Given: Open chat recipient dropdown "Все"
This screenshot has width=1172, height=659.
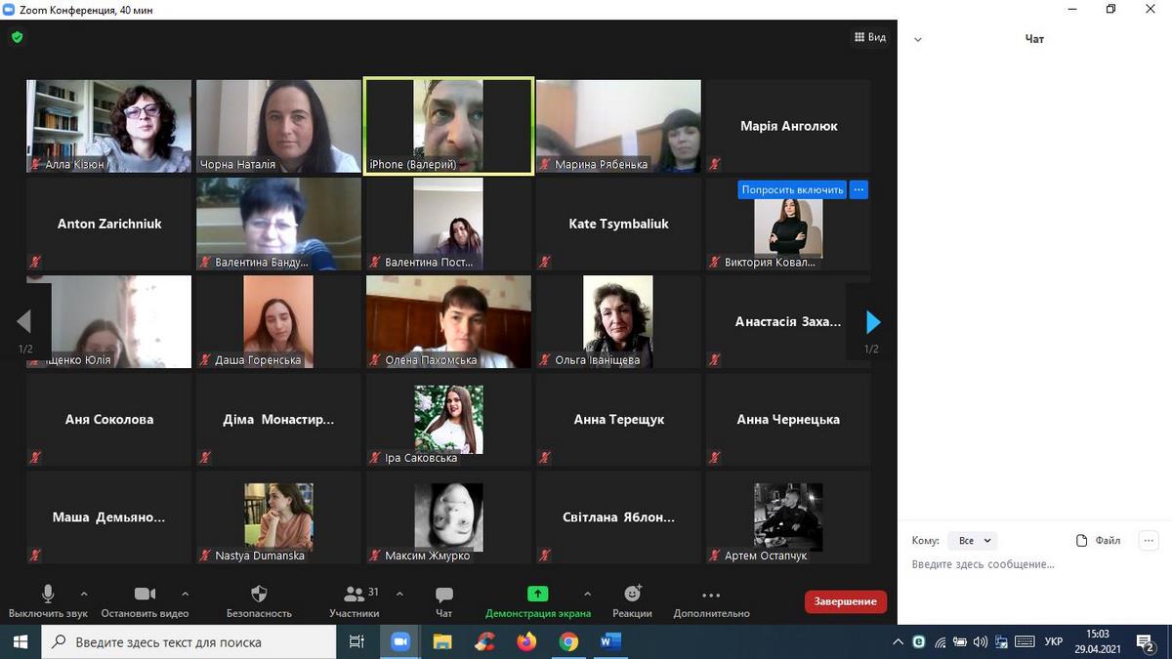Looking at the screenshot, I should pyautogui.click(x=972, y=540).
